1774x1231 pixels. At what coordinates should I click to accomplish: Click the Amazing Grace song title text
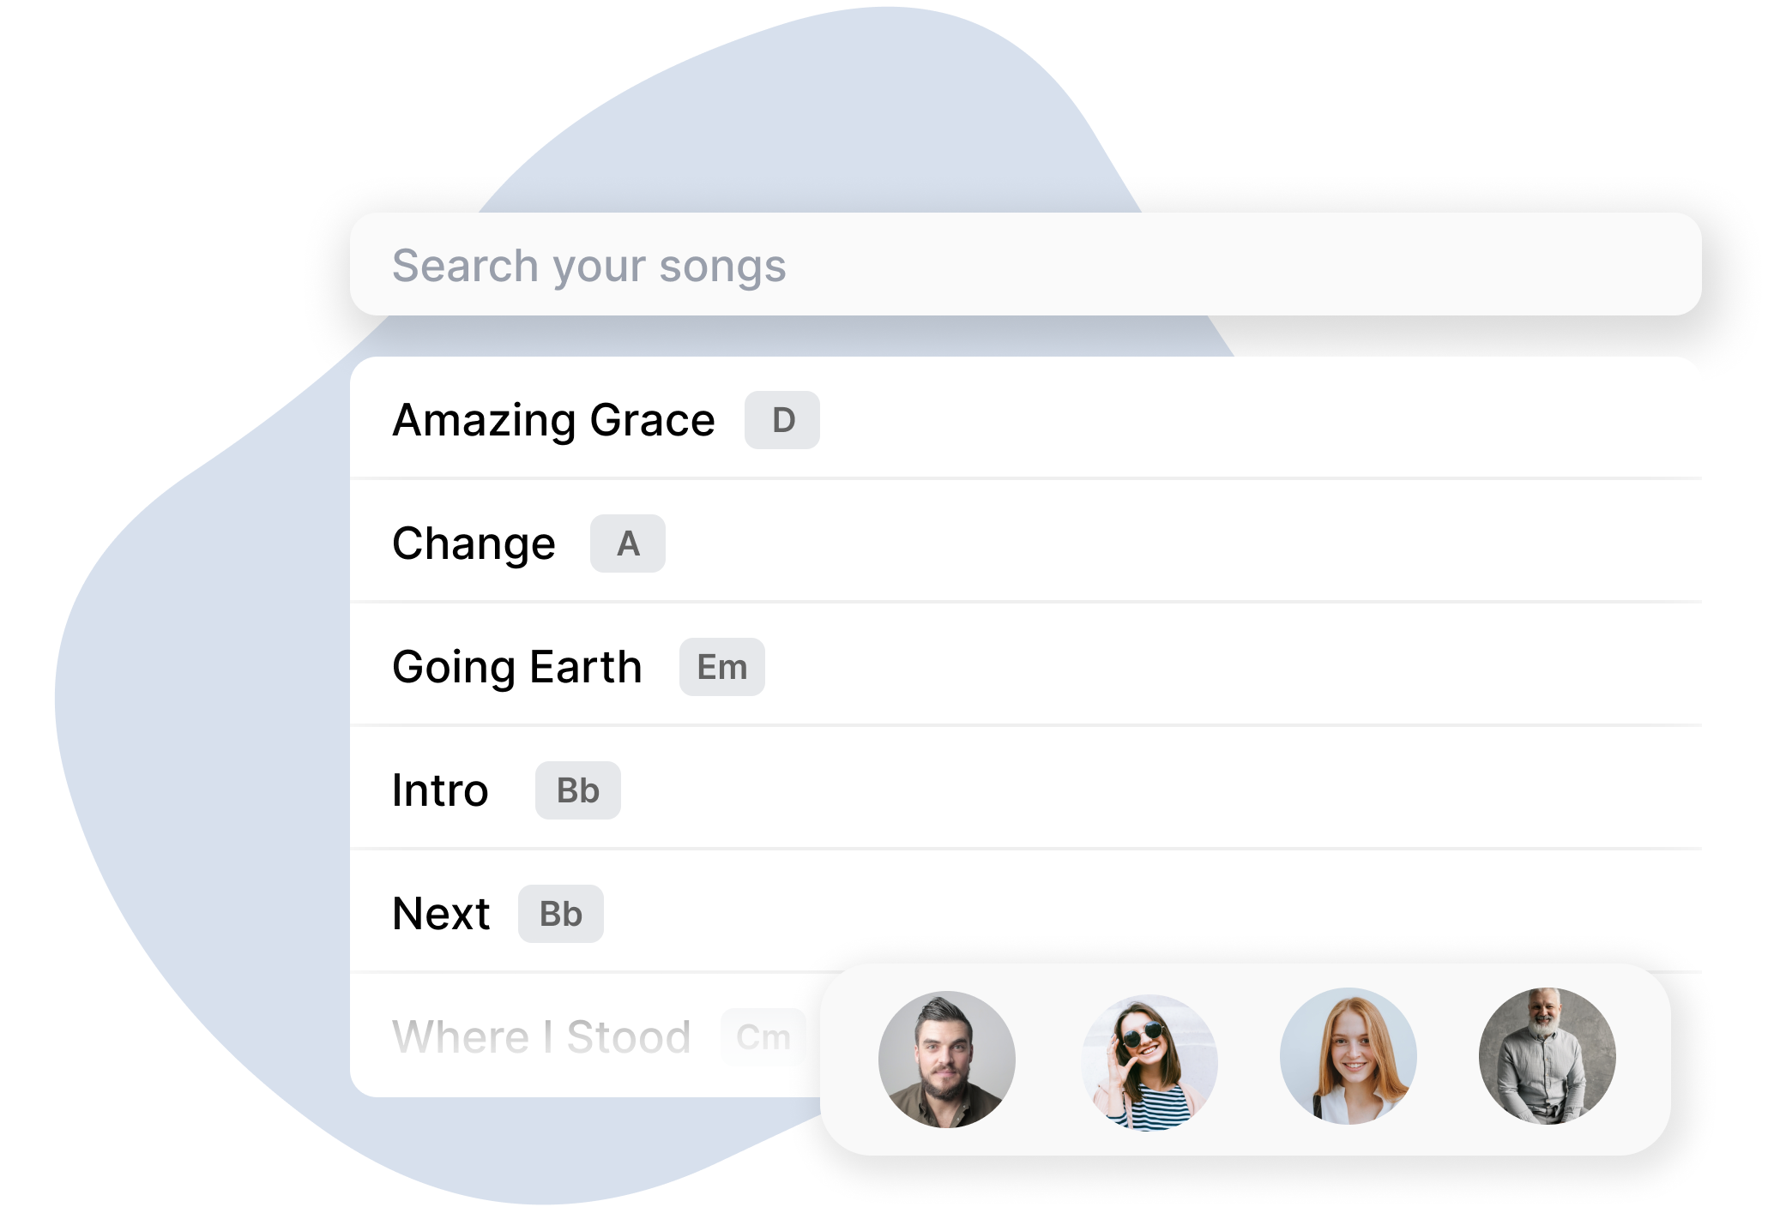coord(553,420)
